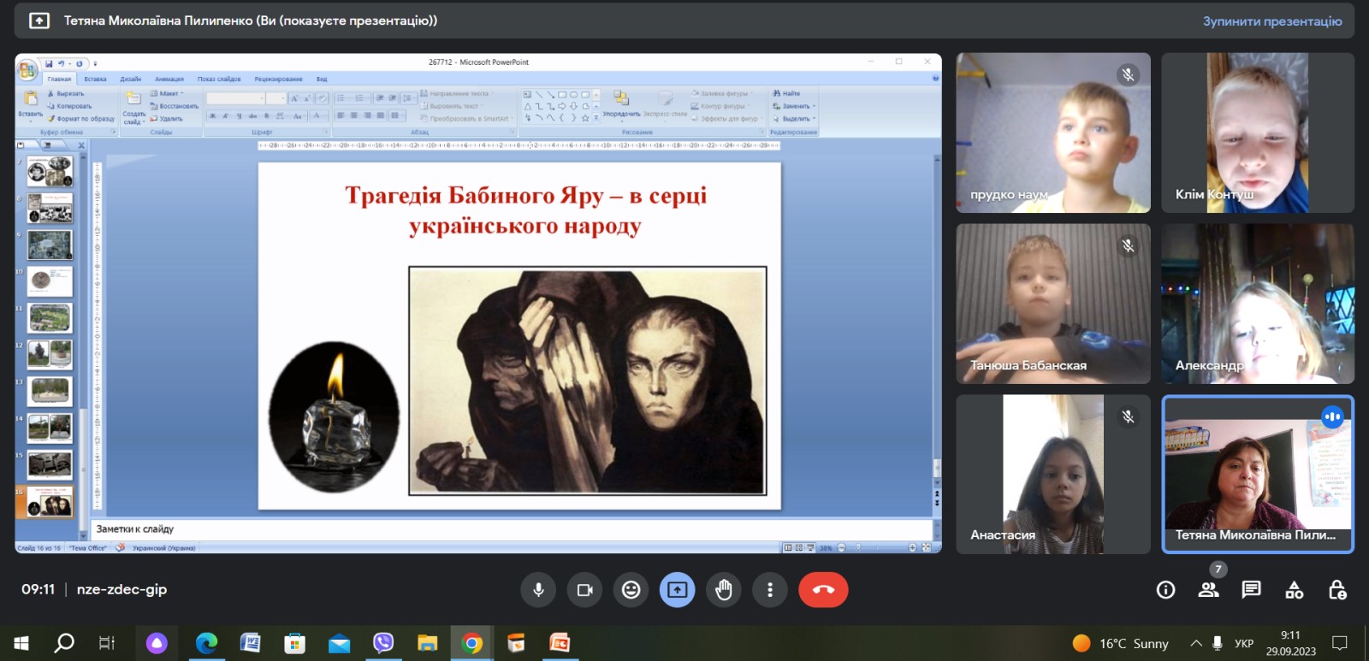Stop presenting via Зупинити презентацію
Image resolution: width=1369 pixels, height=661 pixels.
coord(1272,21)
